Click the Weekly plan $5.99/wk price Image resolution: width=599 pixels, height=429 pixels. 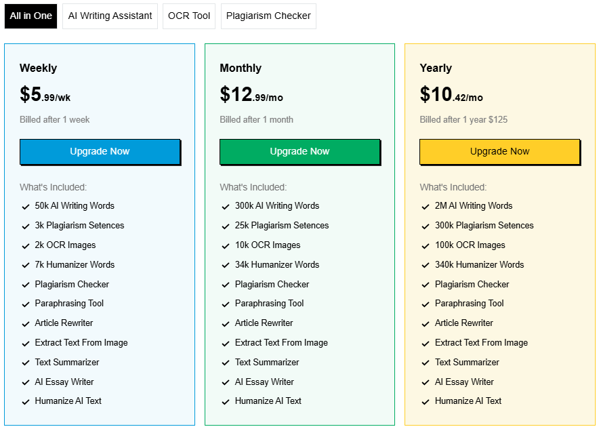pyautogui.click(x=45, y=95)
